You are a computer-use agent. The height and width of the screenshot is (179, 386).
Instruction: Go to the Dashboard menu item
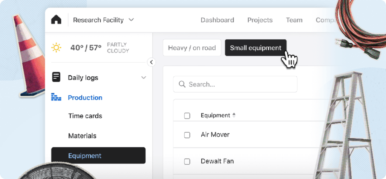pos(217,20)
